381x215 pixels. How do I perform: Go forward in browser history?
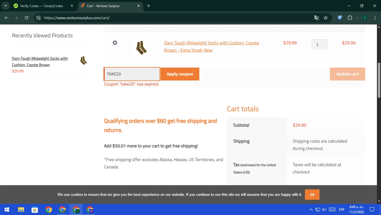(16, 18)
